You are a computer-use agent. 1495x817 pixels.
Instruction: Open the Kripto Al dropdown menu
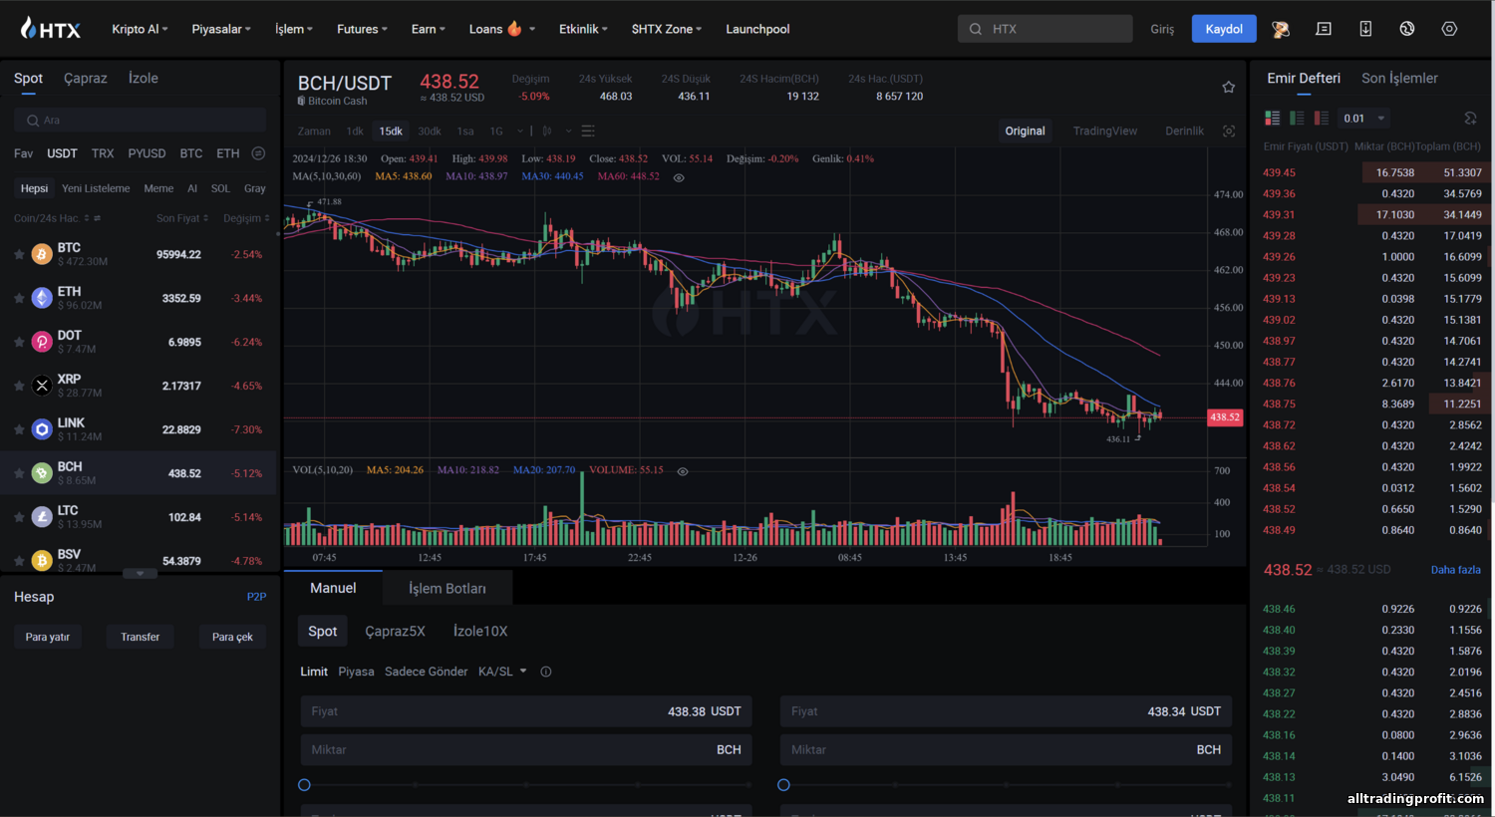tap(140, 29)
